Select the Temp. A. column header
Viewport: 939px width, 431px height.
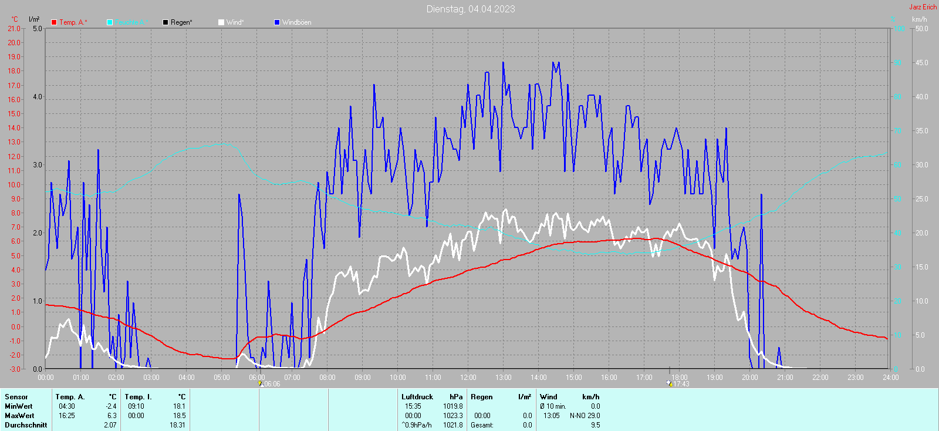[70, 397]
